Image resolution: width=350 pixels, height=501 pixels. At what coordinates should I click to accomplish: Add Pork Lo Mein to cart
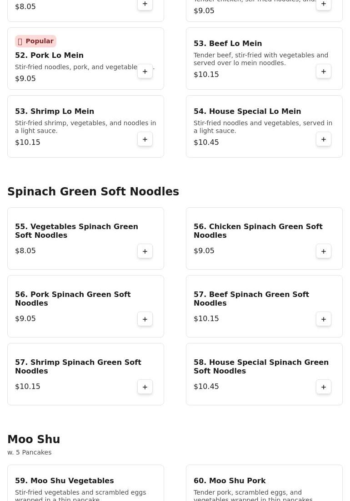point(145,72)
